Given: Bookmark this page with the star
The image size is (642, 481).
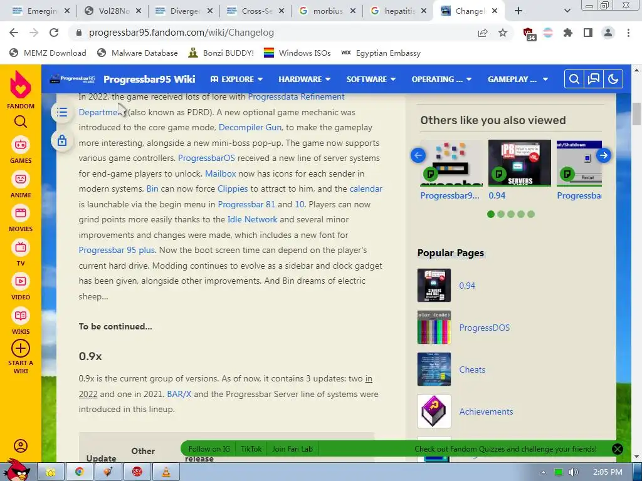Looking at the screenshot, I should [x=502, y=33].
